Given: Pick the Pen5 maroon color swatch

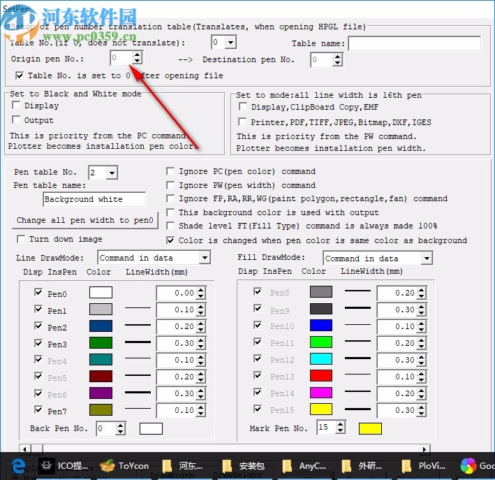Looking at the screenshot, I should pyautogui.click(x=101, y=376).
